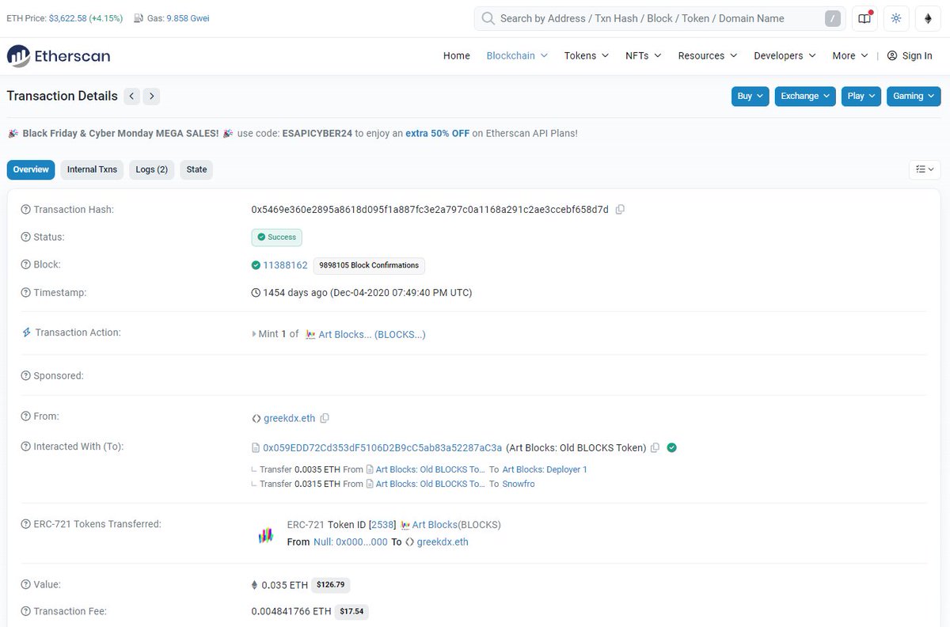Open the list view options dropdown
Image resolution: width=950 pixels, height=627 pixels.
pyautogui.click(x=925, y=169)
